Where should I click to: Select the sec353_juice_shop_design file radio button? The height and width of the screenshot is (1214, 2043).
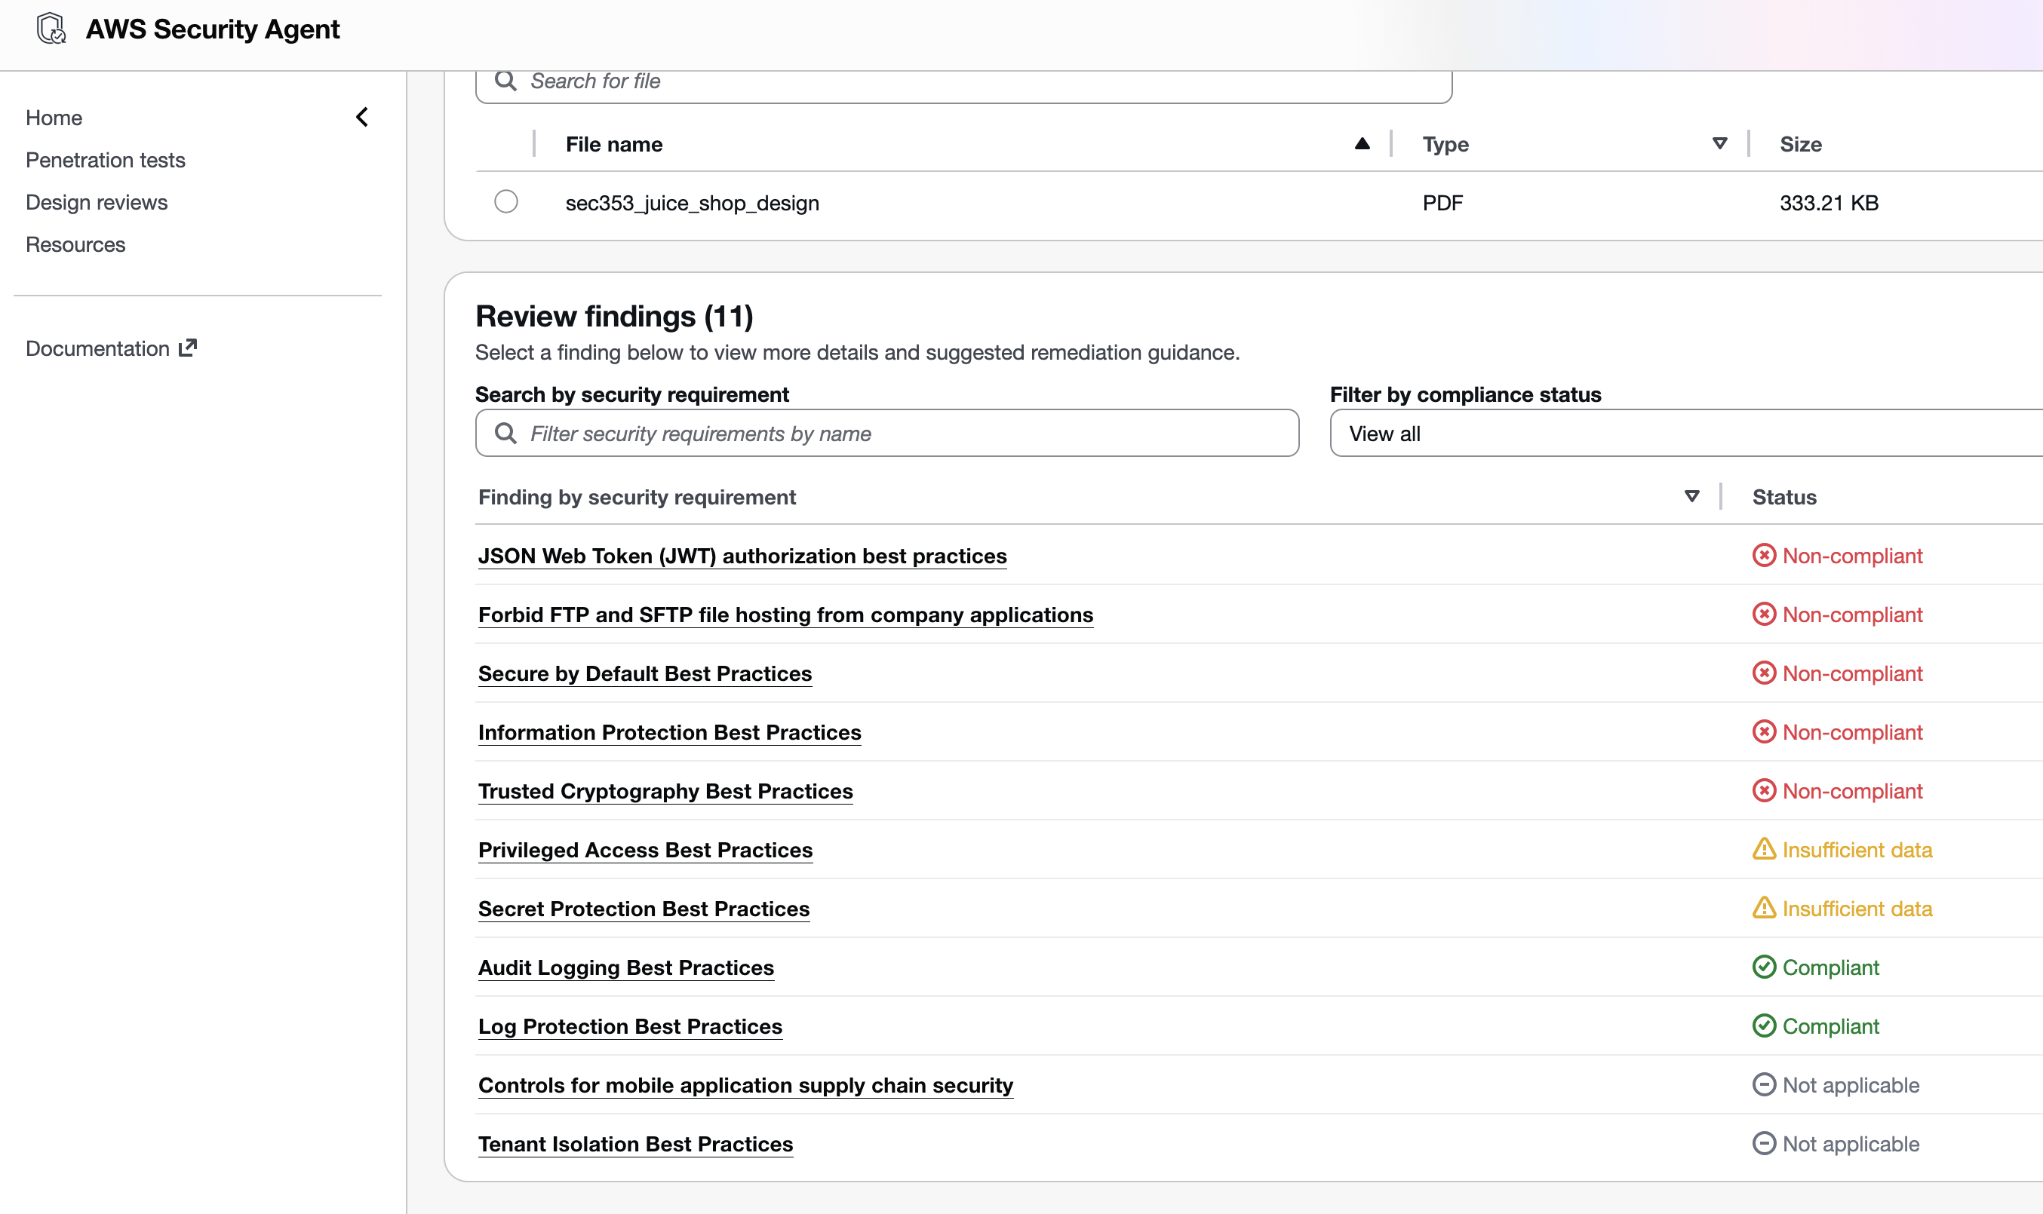(x=505, y=201)
